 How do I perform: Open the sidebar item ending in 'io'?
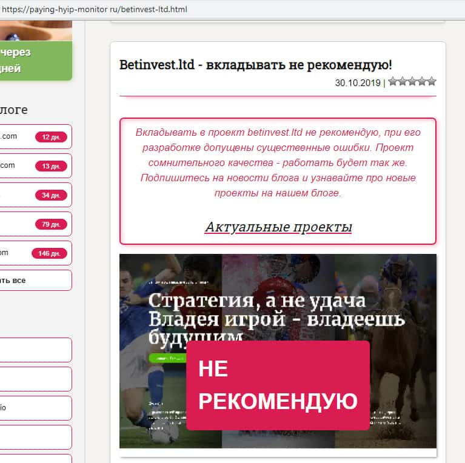point(36,408)
